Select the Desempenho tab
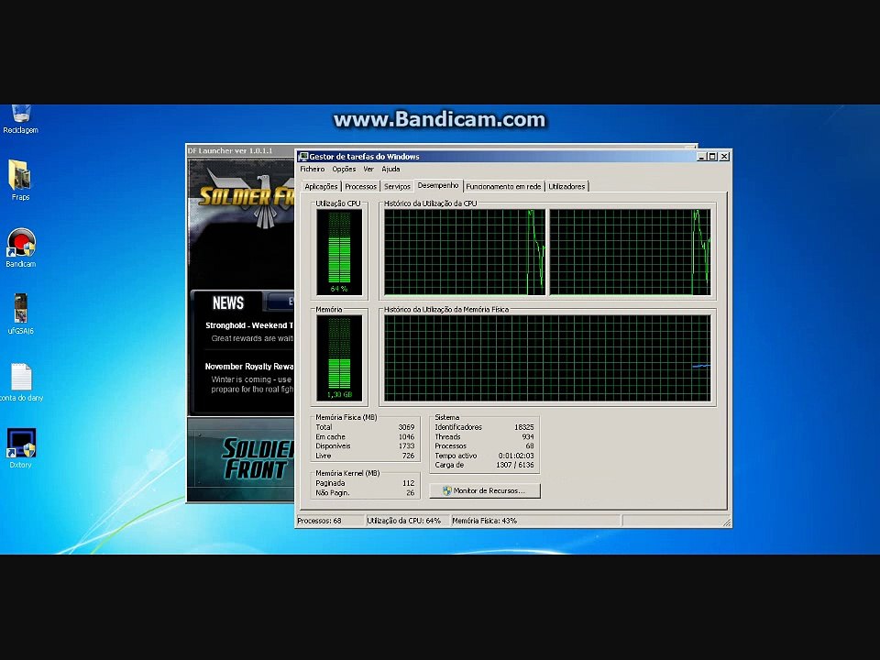Screen dimensions: 880x660 click(x=438, y=185)
